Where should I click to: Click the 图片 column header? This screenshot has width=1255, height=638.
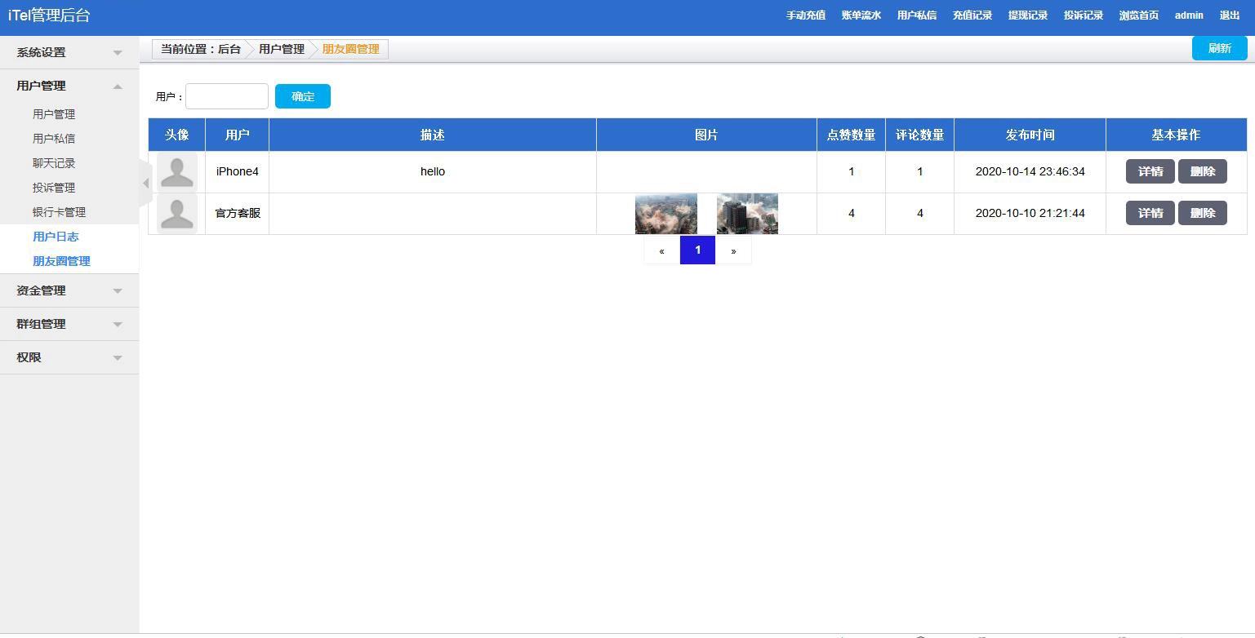coord(706,135)
